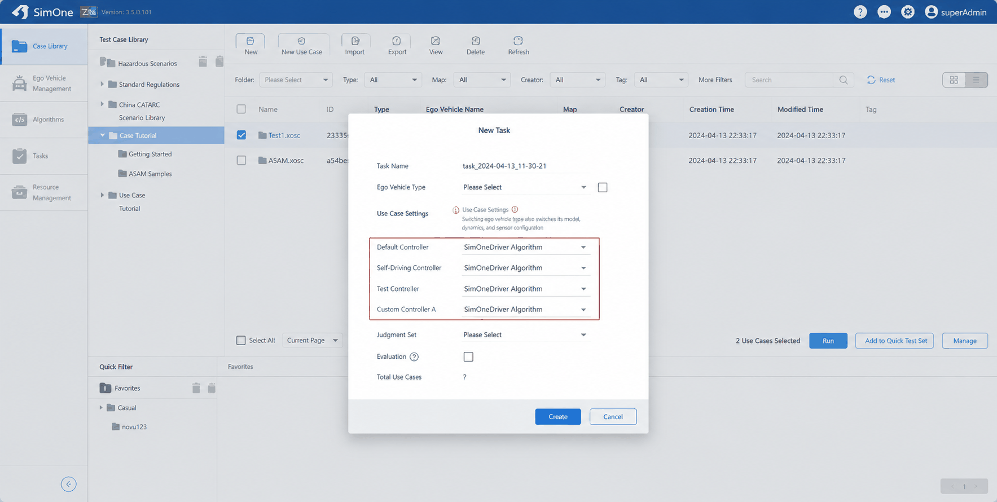
Task: Click the Task Name input field
Action: click(525, 166)
